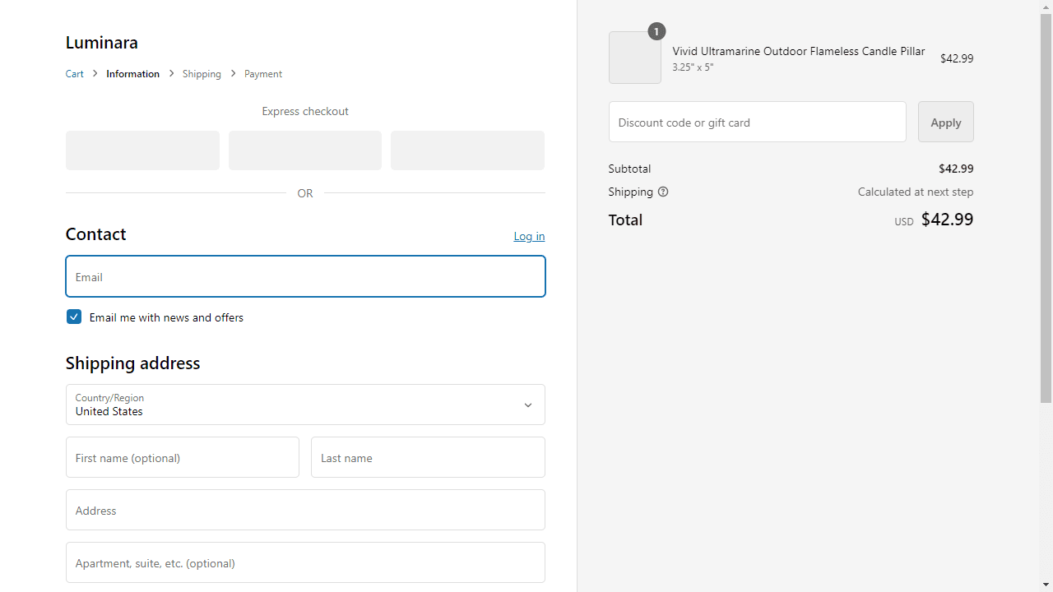The height and width of the screenshot is (592, 1053).
Task: Click the 'Shipping address' heading
Action: [132, 363]
